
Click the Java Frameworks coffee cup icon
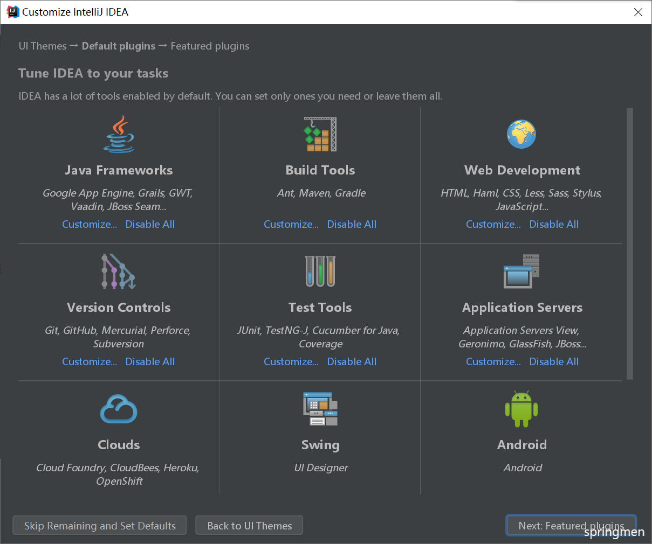coord(119,134)
